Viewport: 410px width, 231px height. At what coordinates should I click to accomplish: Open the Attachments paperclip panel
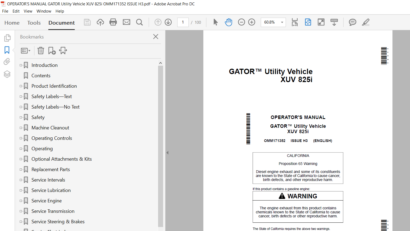tap(7, 62)
